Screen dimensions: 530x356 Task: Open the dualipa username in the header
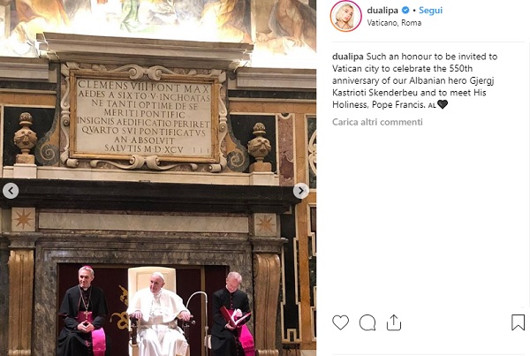(382, 11)
